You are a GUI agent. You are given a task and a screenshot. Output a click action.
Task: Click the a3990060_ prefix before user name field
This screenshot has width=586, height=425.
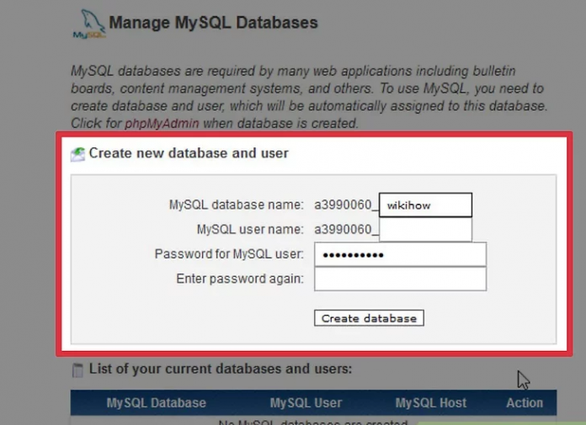(346, 229)
